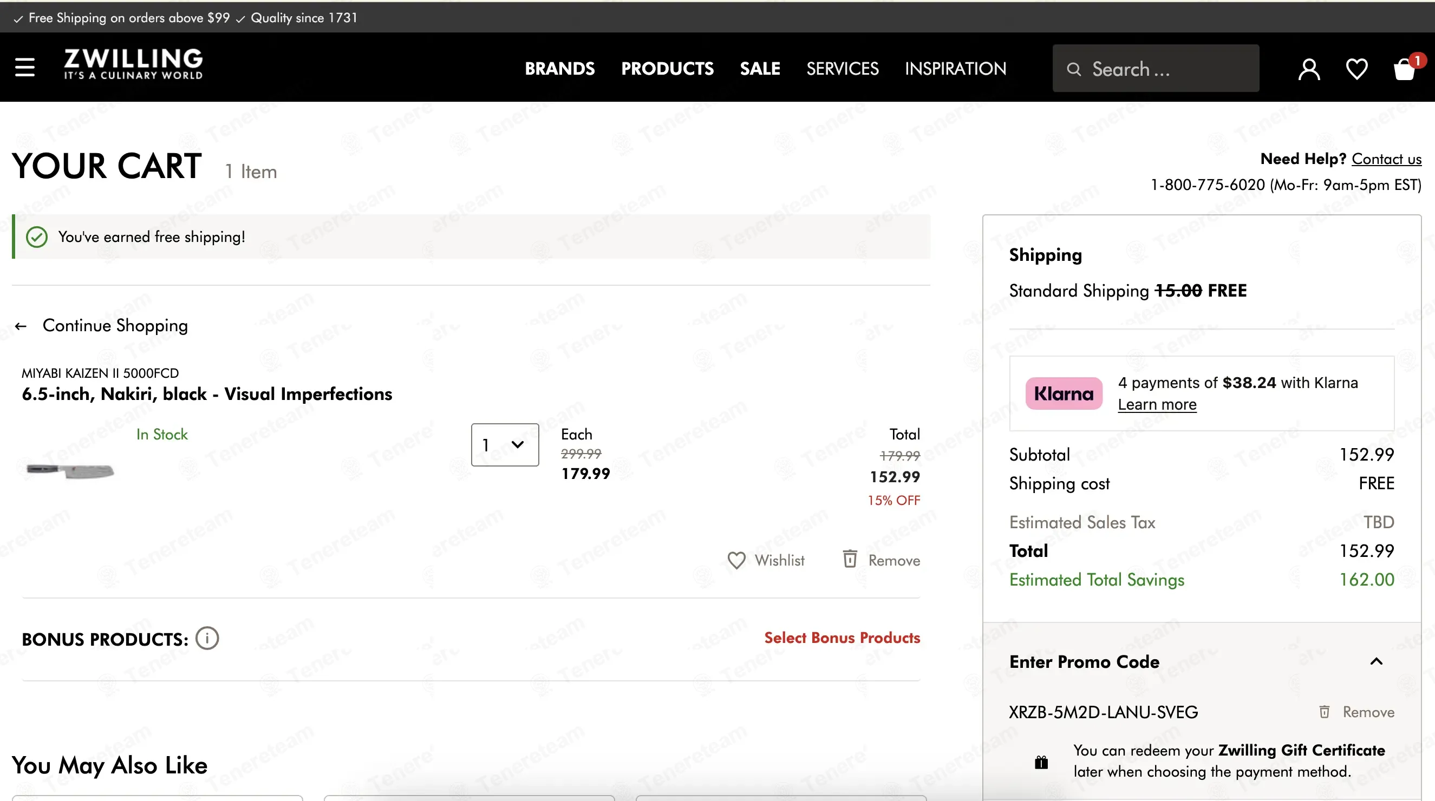
Task: Click the bonus products info icon
Action: coord(207,638)
